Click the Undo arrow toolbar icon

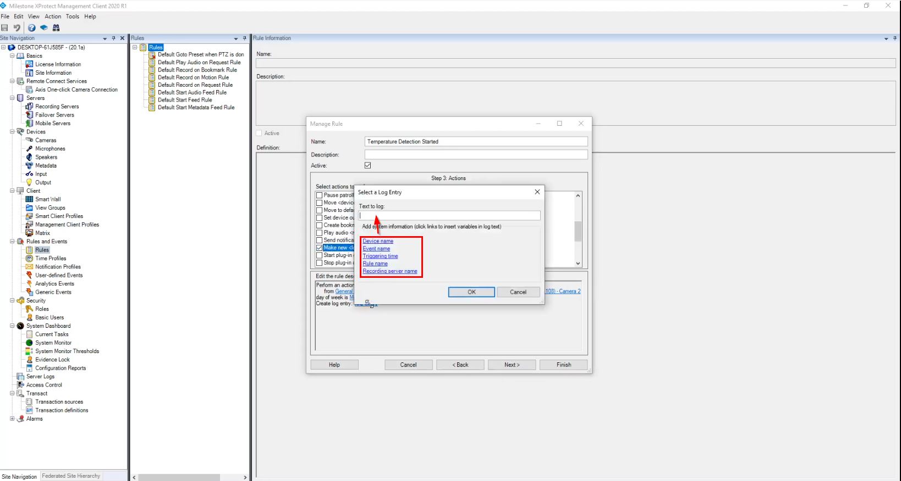pos(17,28)
